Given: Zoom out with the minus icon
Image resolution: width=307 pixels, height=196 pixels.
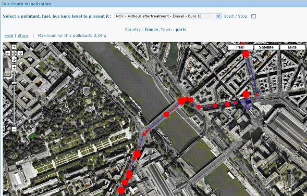Looking at the screenshot, I should click(x=14, y=129).
